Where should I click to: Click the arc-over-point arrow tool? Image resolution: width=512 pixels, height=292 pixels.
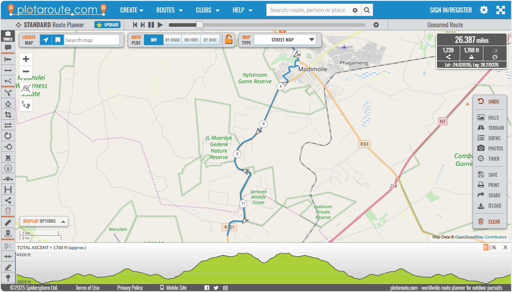tap(8, 179)
